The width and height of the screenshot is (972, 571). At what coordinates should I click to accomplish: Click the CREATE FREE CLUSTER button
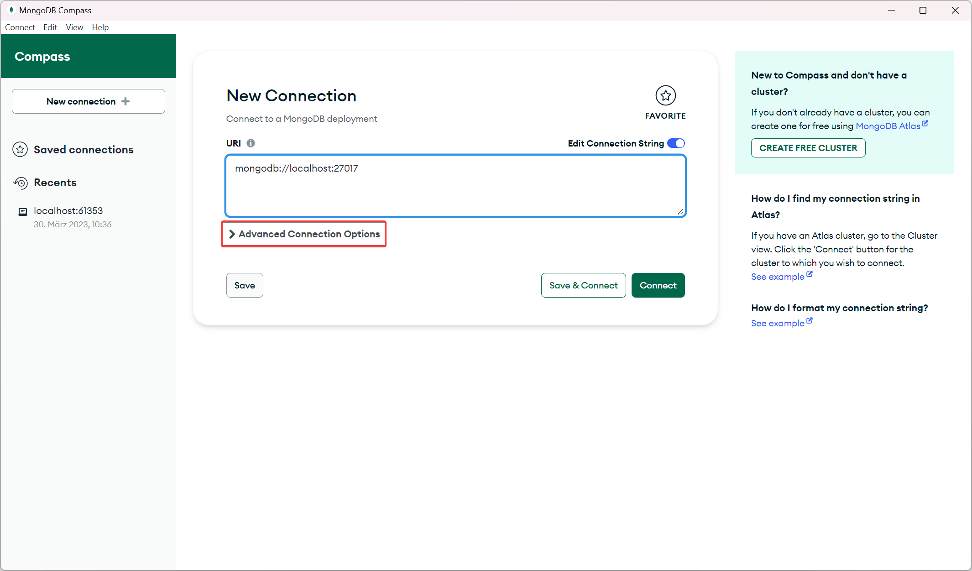click(808, 147)
